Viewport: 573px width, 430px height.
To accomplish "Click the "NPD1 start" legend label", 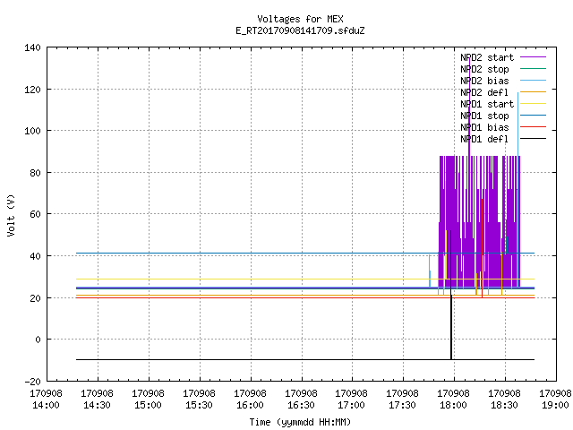I will pyautogui.click(x=487, y=104).
